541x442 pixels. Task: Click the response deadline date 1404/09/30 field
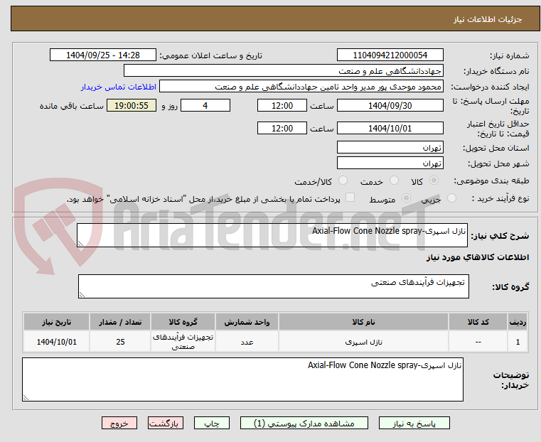tap(390, 105)
